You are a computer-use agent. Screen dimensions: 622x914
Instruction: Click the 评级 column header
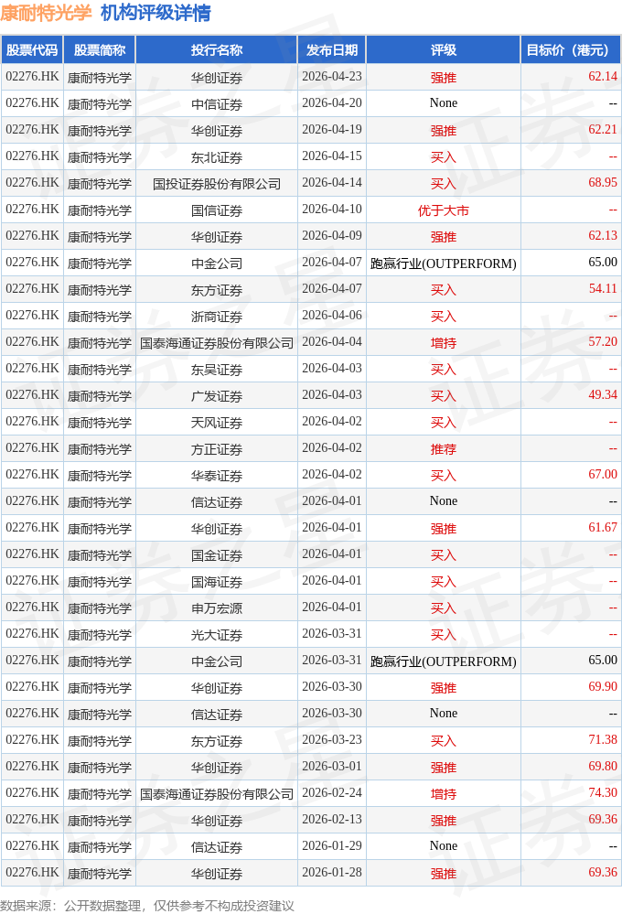(443, 50)
